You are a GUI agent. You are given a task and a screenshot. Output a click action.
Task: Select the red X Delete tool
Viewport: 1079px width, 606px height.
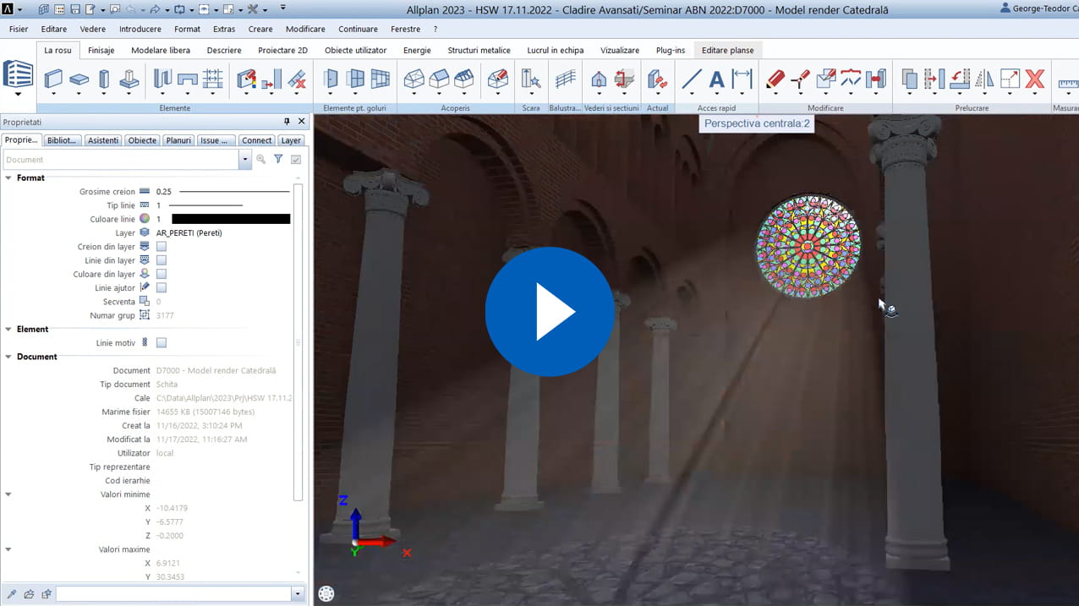(1035, 79)
